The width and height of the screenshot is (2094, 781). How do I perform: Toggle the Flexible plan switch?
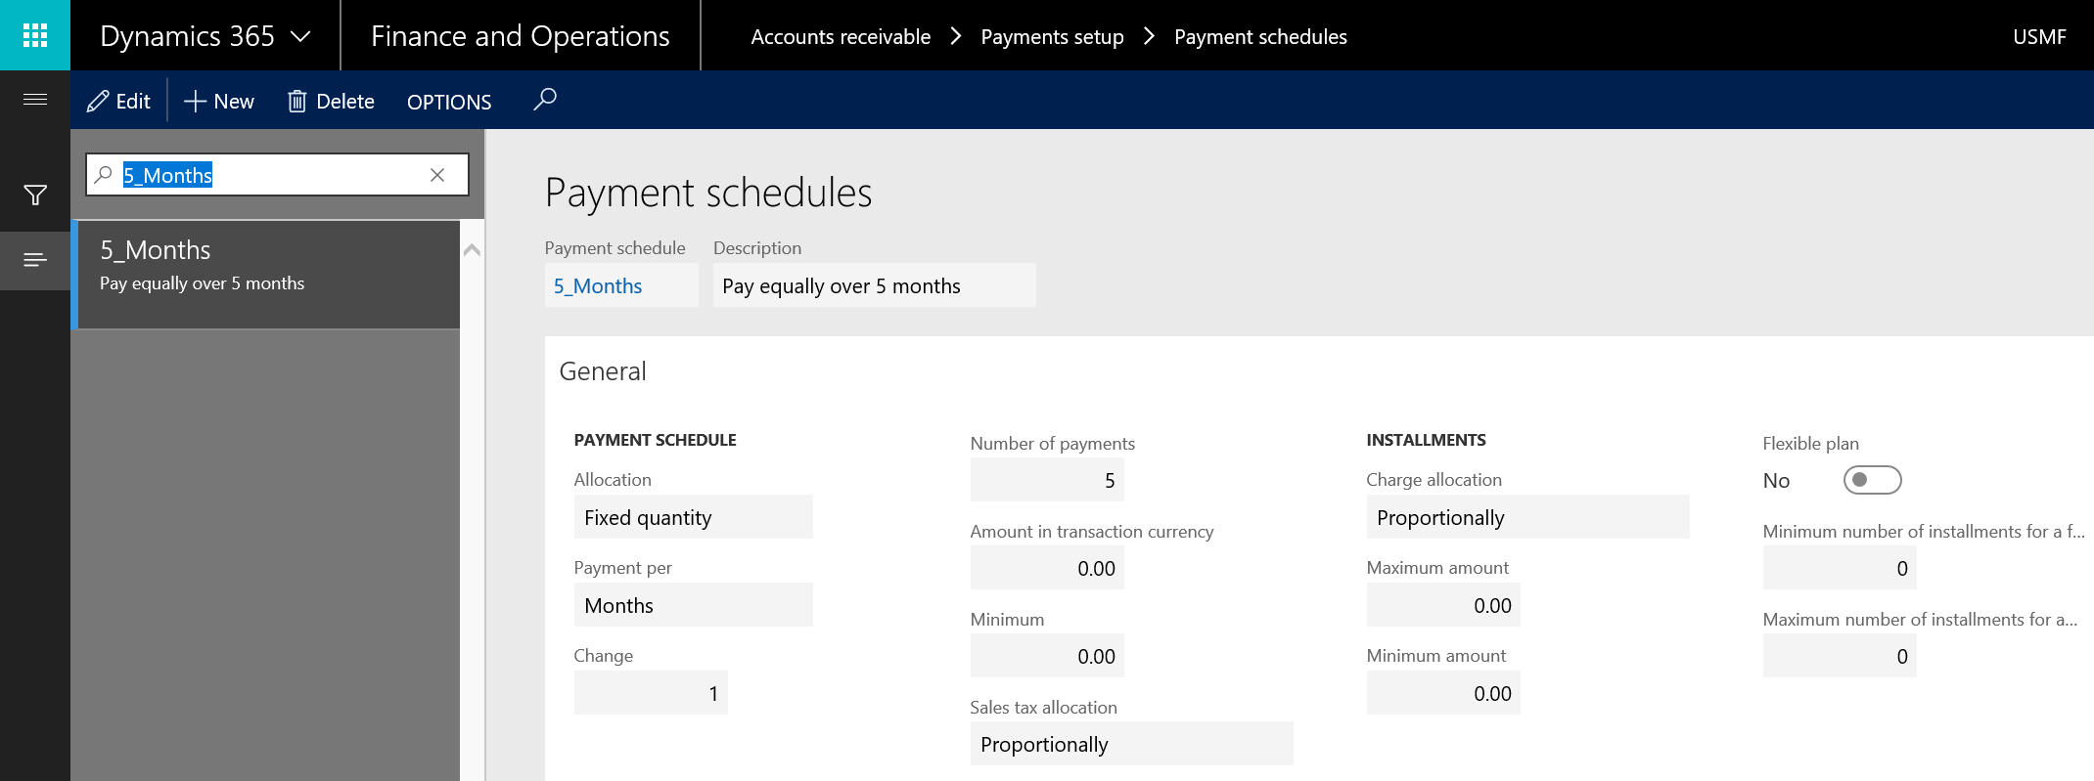tap(1872, 480)
